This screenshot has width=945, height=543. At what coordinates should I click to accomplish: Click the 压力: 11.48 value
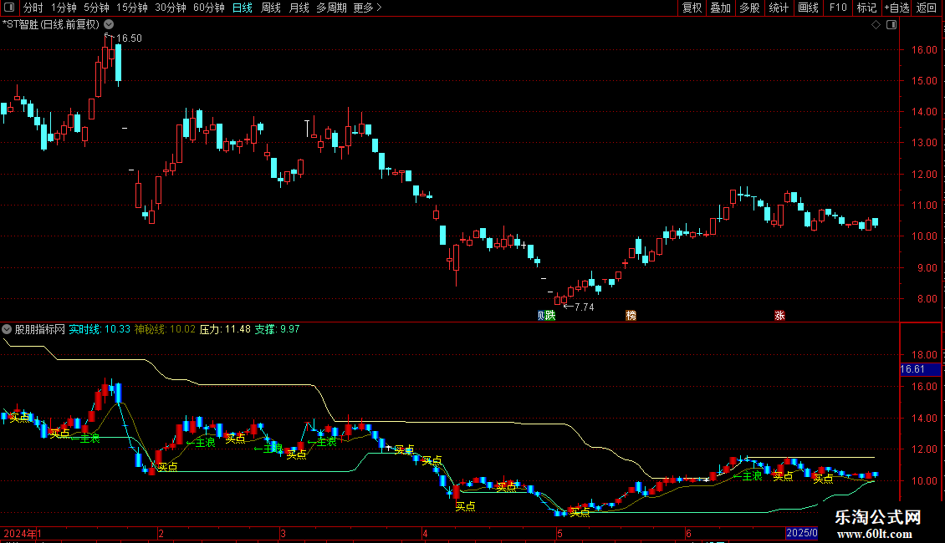tap(226, 329)
